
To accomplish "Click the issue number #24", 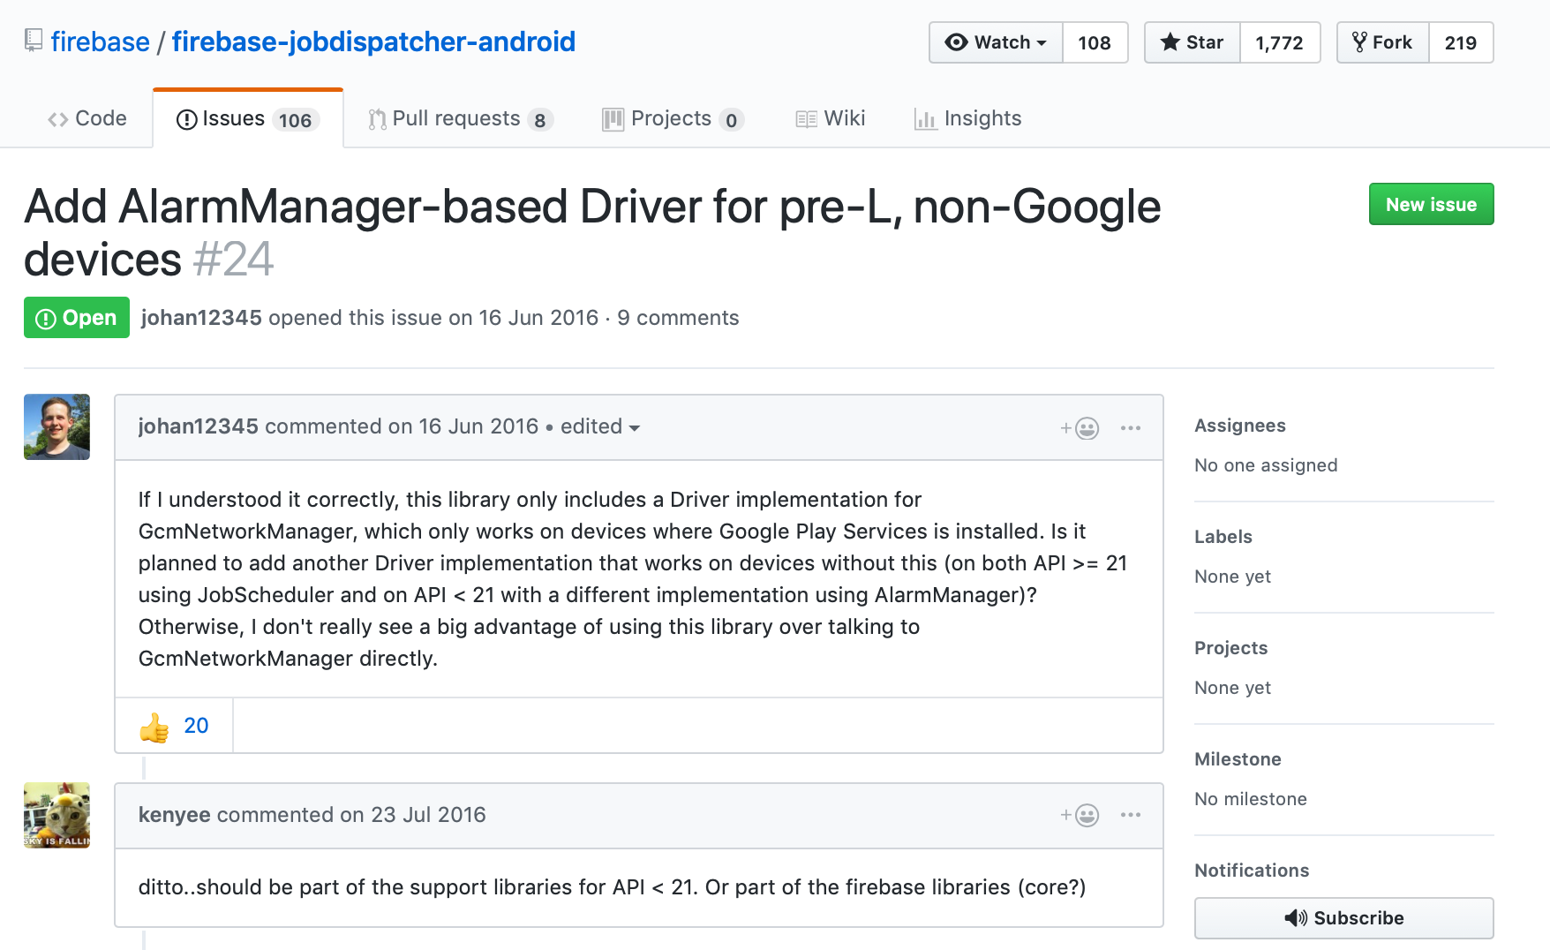I will [x=233, y=260].
